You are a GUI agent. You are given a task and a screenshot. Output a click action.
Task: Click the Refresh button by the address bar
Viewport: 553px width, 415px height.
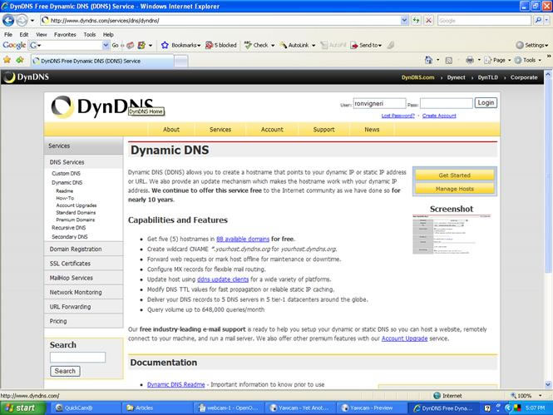click(x=416, y=21)
